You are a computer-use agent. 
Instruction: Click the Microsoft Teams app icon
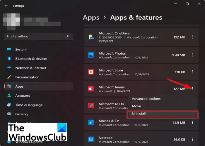pos(91,89)
